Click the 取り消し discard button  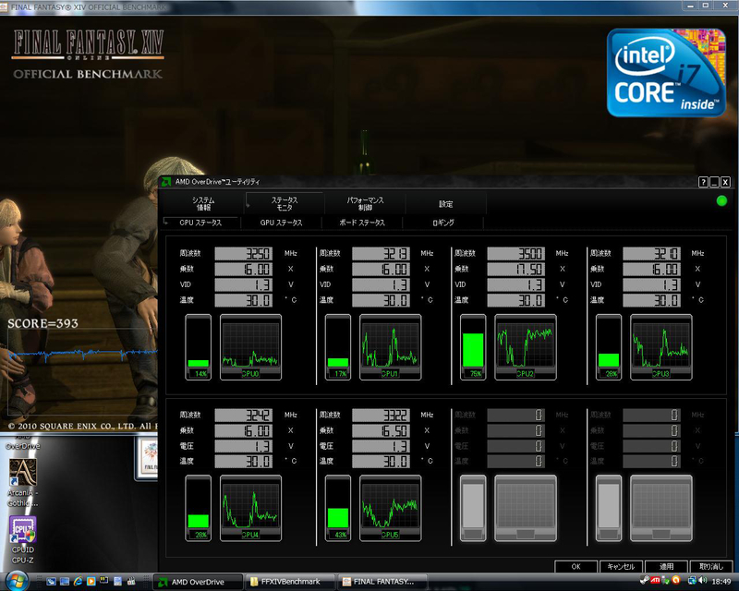(710, 566)
